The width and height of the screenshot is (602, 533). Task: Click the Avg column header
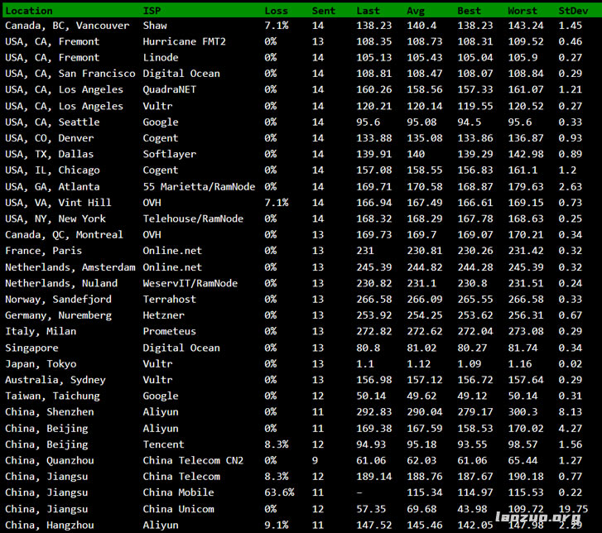tap(416, 11)
